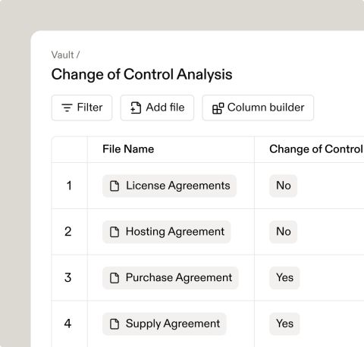This screenshot has width=364, height=347.
Task: Click the Supply Agreement file icon
Action: tap(115, 324)
